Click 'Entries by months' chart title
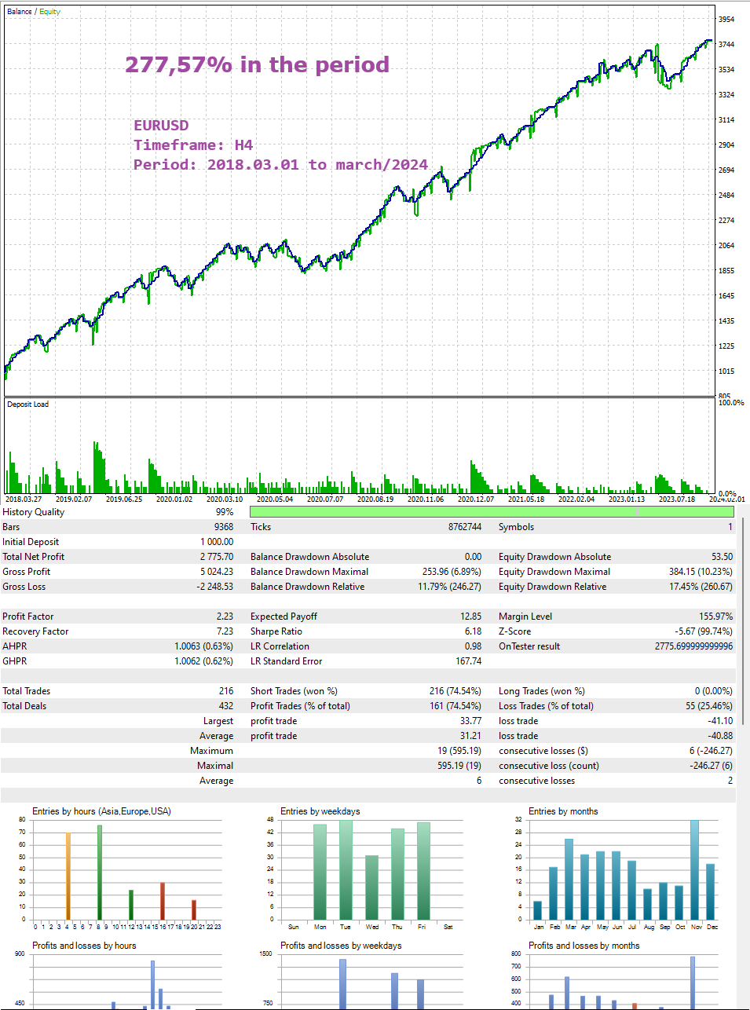 point(563,811)
